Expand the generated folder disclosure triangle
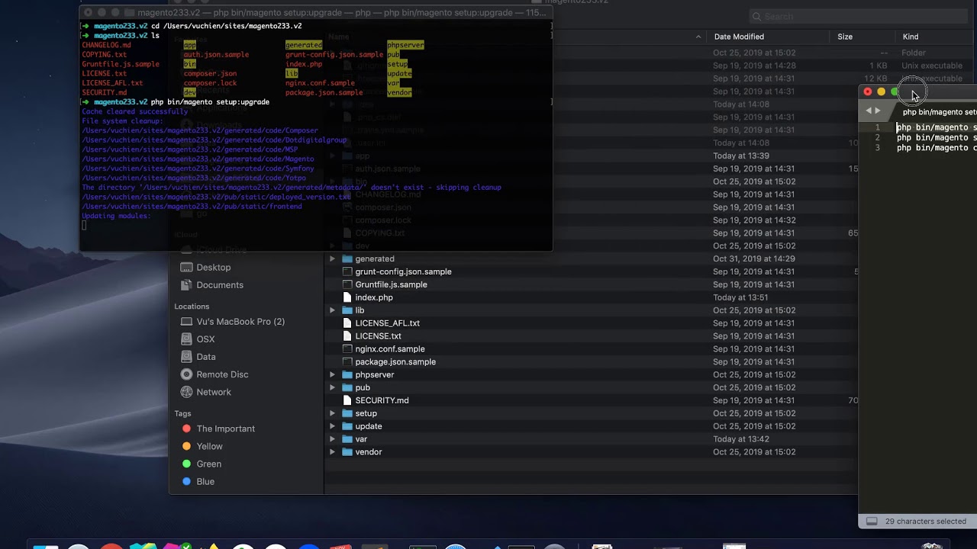Image resolution: width=977 pixels, height=549 pixels. 332,259
